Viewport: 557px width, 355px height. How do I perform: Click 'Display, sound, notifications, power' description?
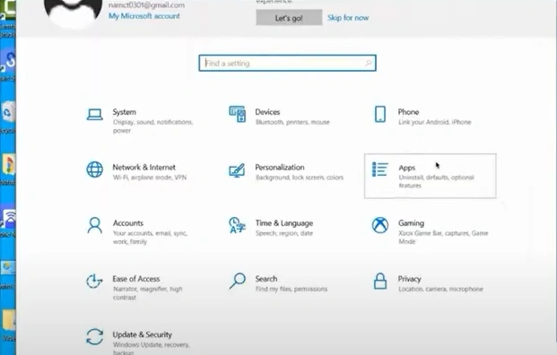pyautogui.click(x=152, y=126)
